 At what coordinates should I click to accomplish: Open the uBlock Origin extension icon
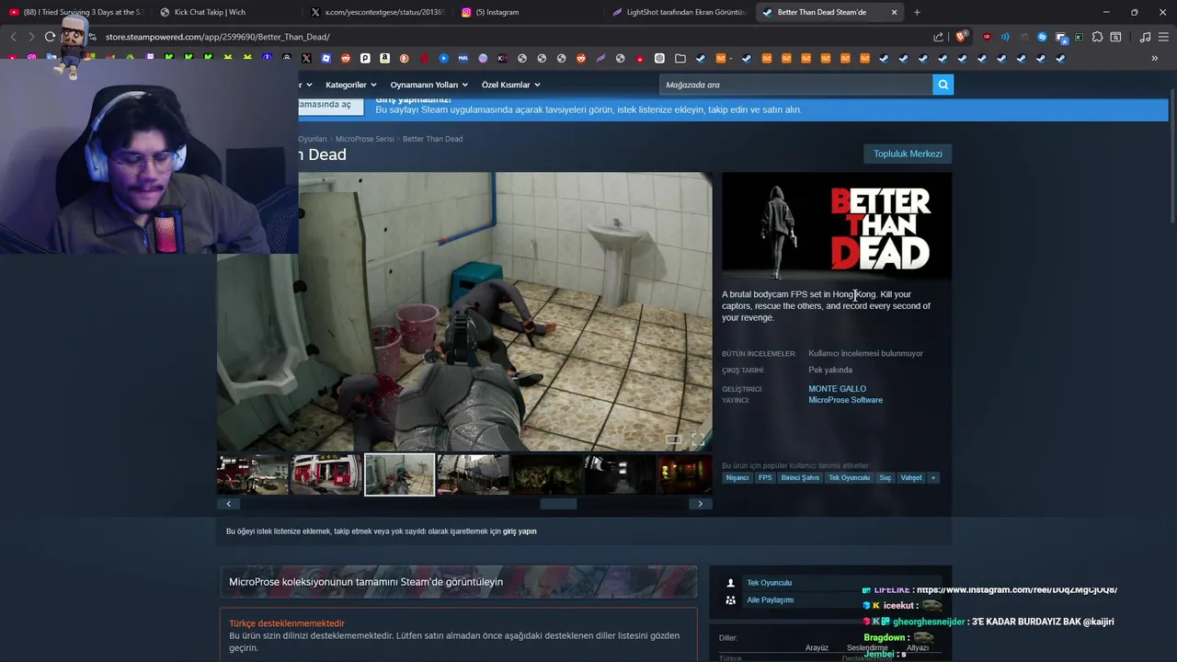tap(987, 37)
